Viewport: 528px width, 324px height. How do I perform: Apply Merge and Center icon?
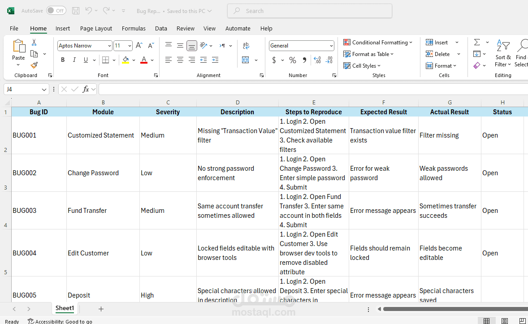246,60
